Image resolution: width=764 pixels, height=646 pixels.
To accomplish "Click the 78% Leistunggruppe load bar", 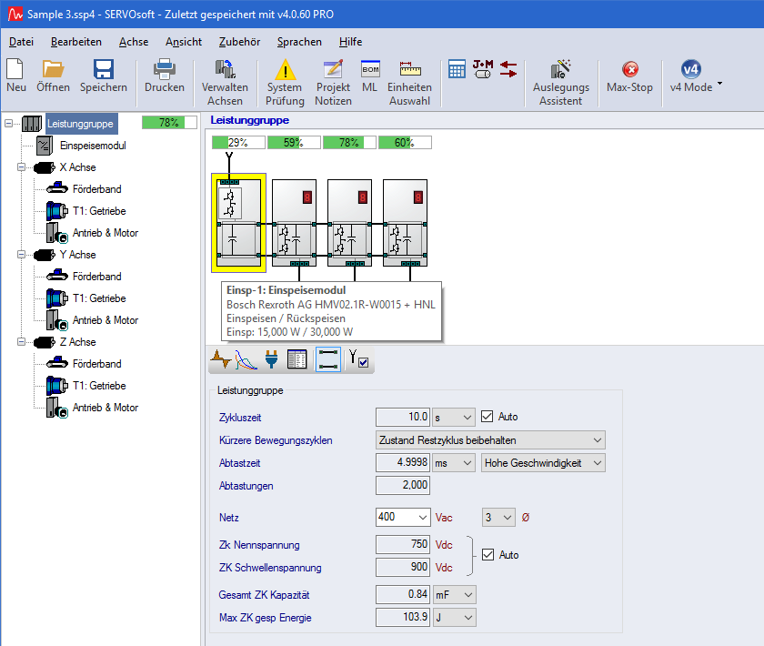I will 169,123.
